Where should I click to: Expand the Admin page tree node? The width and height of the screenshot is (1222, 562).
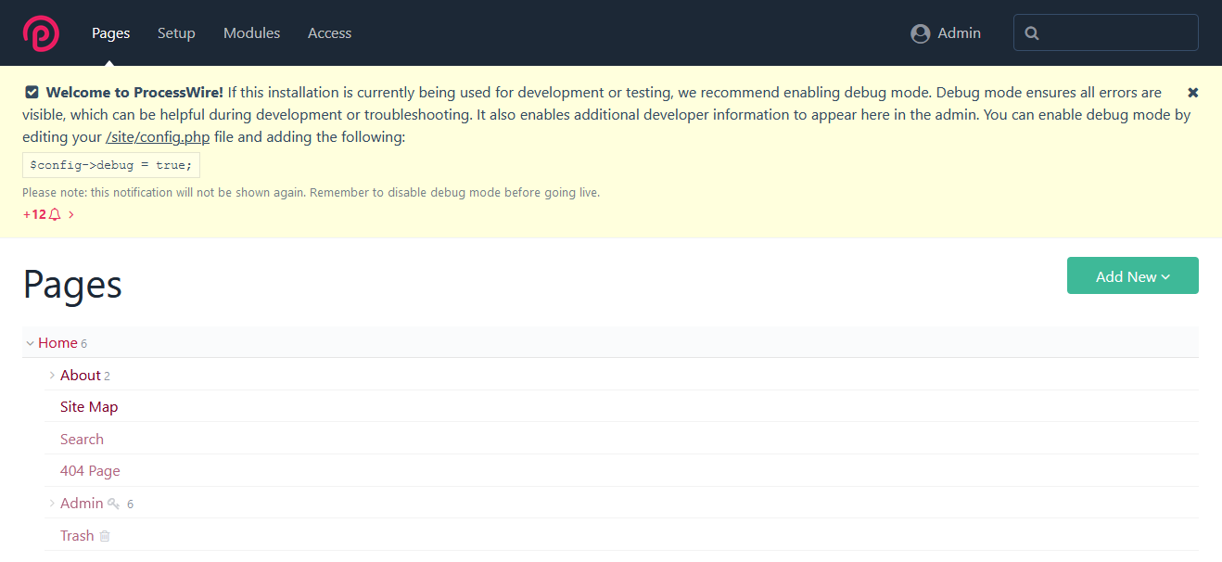52,504
